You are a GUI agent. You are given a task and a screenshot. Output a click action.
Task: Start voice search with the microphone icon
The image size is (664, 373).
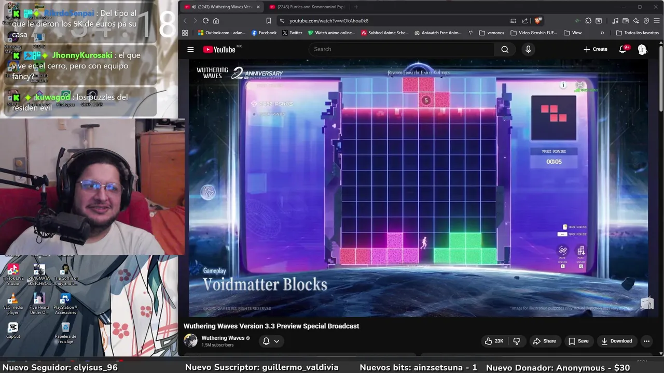tap(528, 49)
